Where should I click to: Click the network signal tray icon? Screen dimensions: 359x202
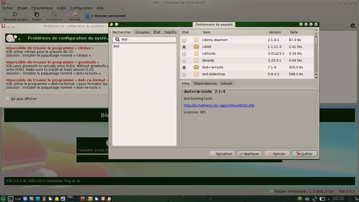(x=314, y=199)
